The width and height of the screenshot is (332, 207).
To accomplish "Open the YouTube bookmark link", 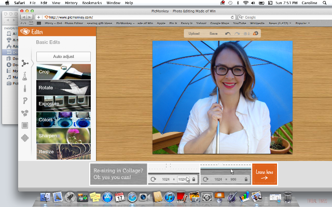I will click(x=240, y=23).
